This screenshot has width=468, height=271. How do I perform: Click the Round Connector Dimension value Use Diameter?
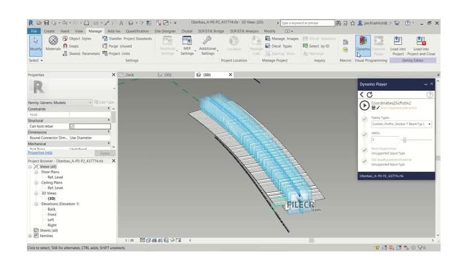pos(90,138)
